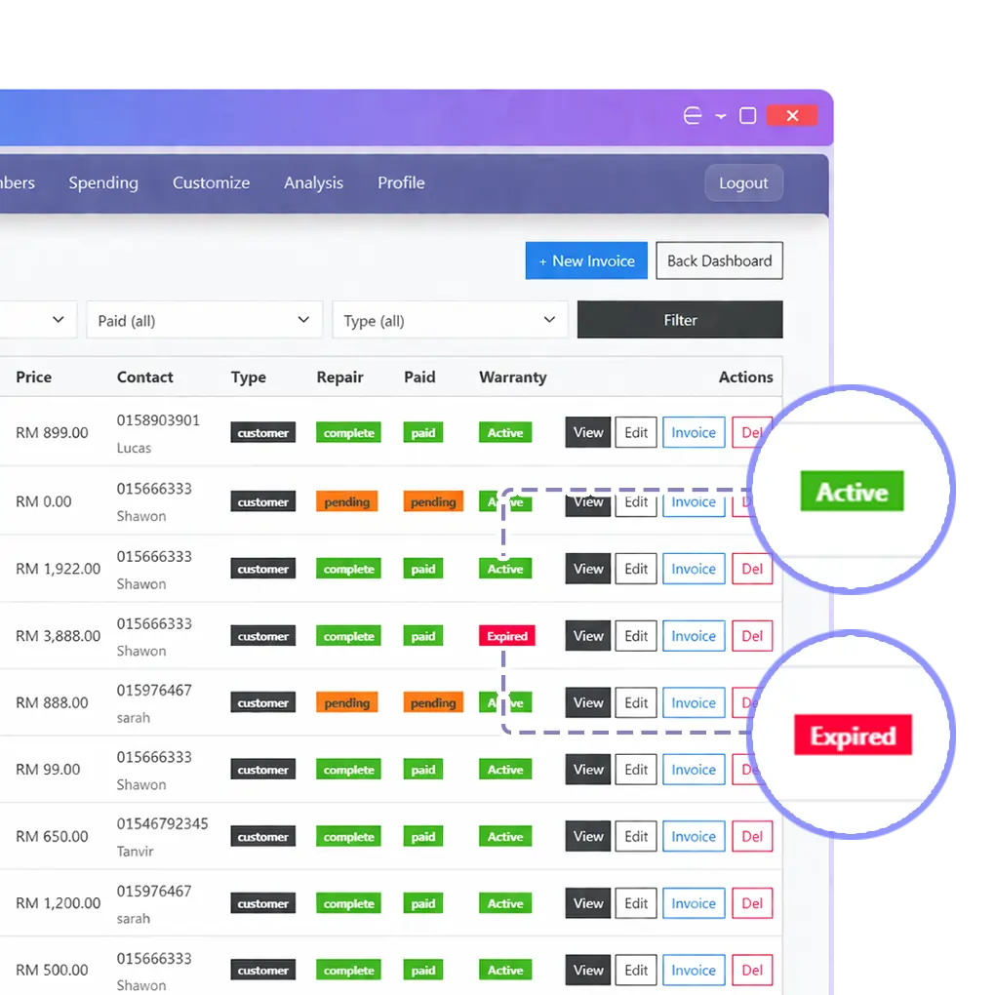This screenshot has width=995, height=995.
Task: Click the customer type badge in RM 899.00 row
Action: coord(262,432)
